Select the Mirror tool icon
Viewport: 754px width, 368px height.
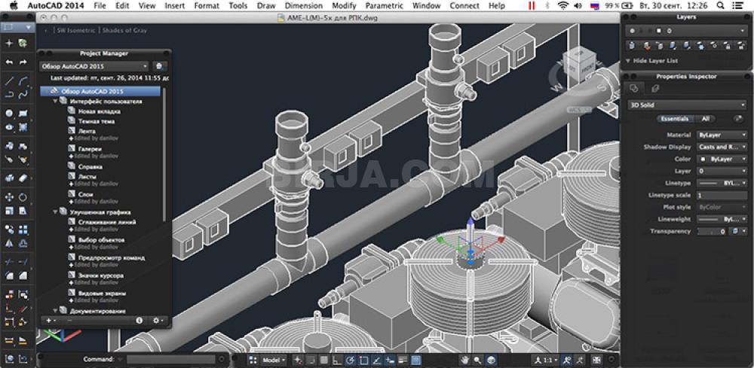(9, 243)
